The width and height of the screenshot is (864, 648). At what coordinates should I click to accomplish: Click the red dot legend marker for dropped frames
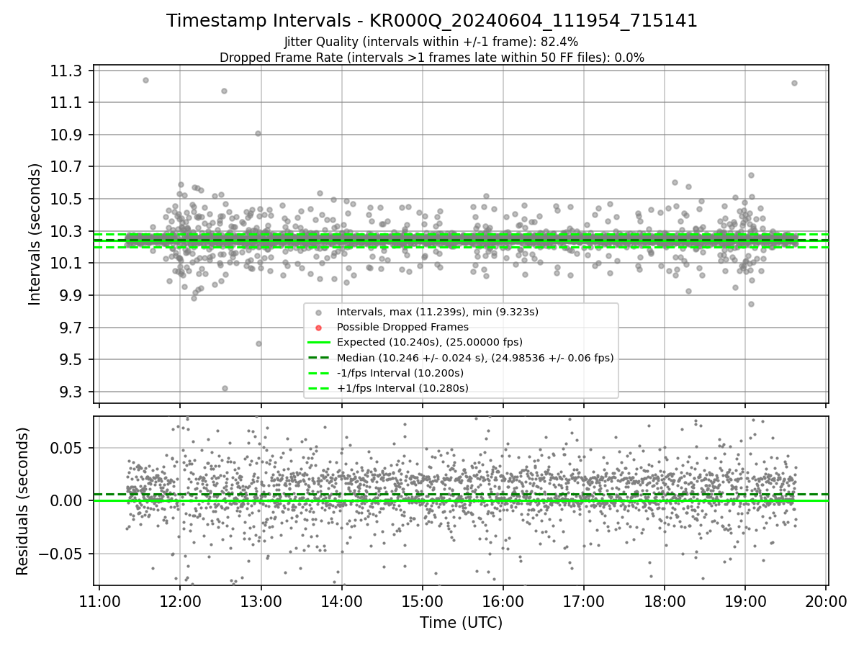319,328
